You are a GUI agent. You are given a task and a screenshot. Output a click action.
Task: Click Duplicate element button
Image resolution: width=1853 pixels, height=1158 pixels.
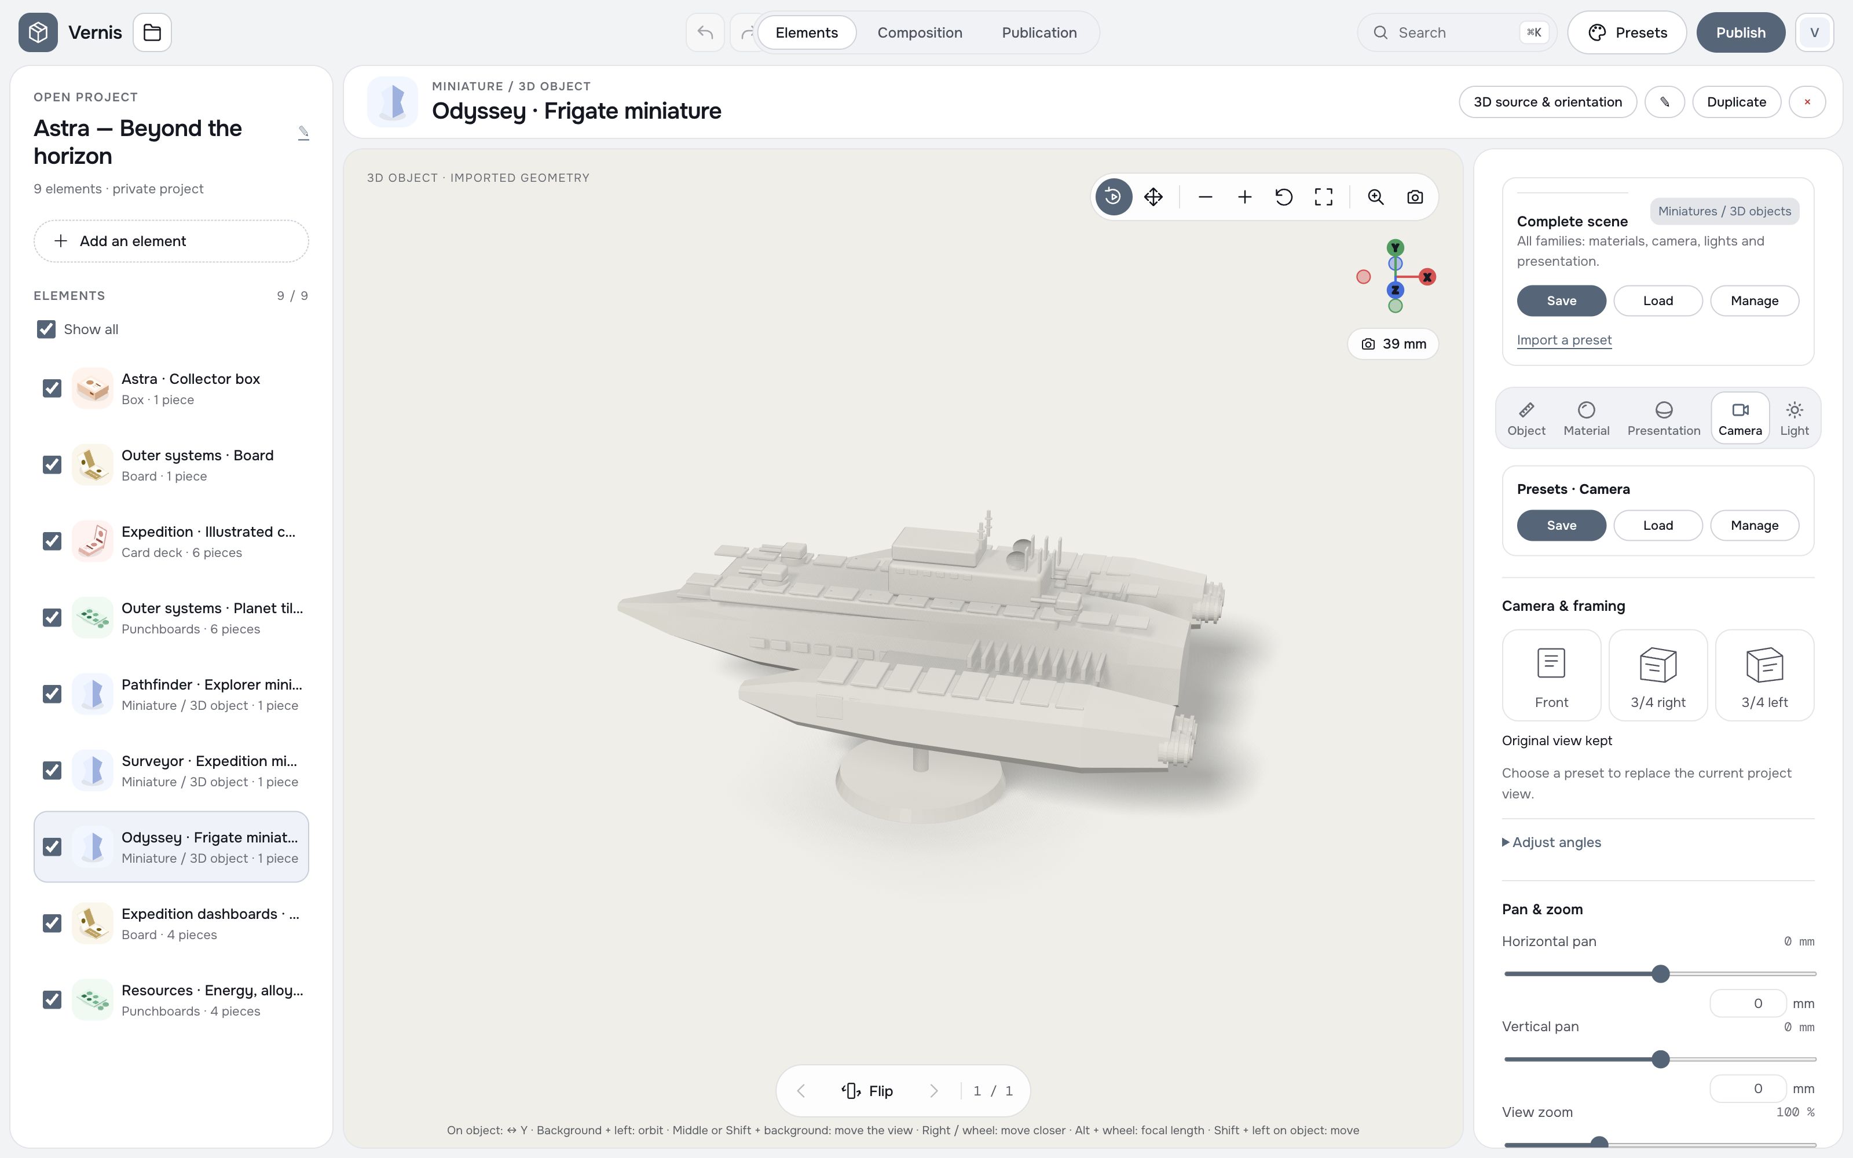pos(1736,102)
